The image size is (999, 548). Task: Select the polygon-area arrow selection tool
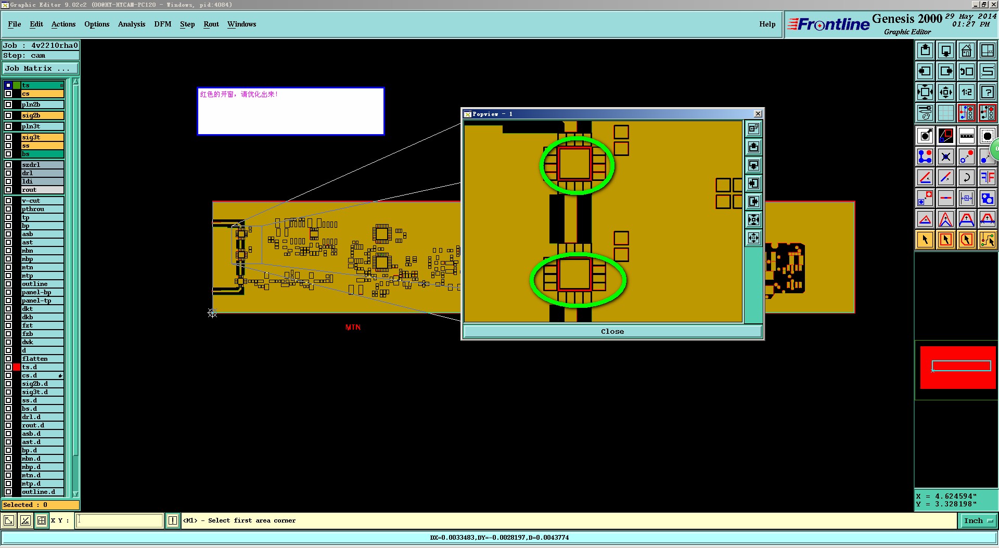click(x=967, y=240)
